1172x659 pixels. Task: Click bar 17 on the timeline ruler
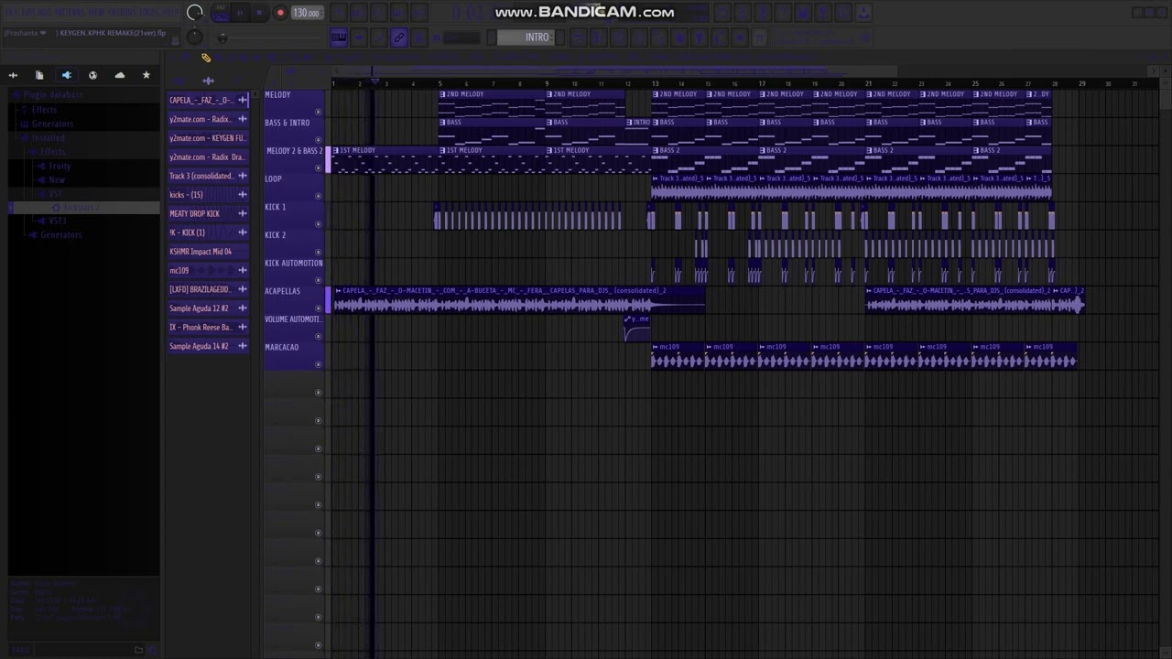762,83
